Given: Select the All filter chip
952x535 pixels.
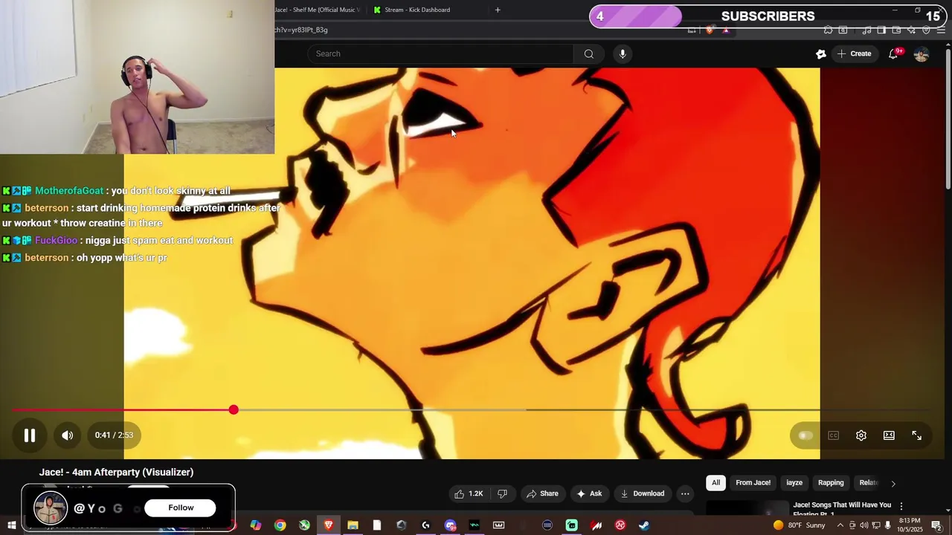Looking at the screenshot, I should pyautogui.click(x=715, y=483).
